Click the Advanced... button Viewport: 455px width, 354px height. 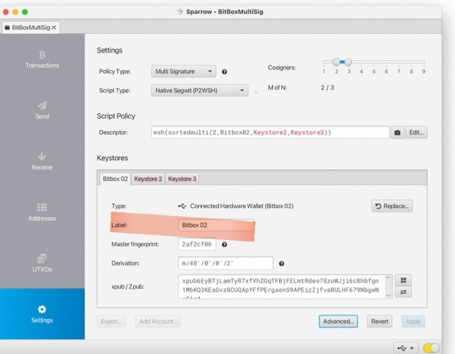click(x=338, y=322)
